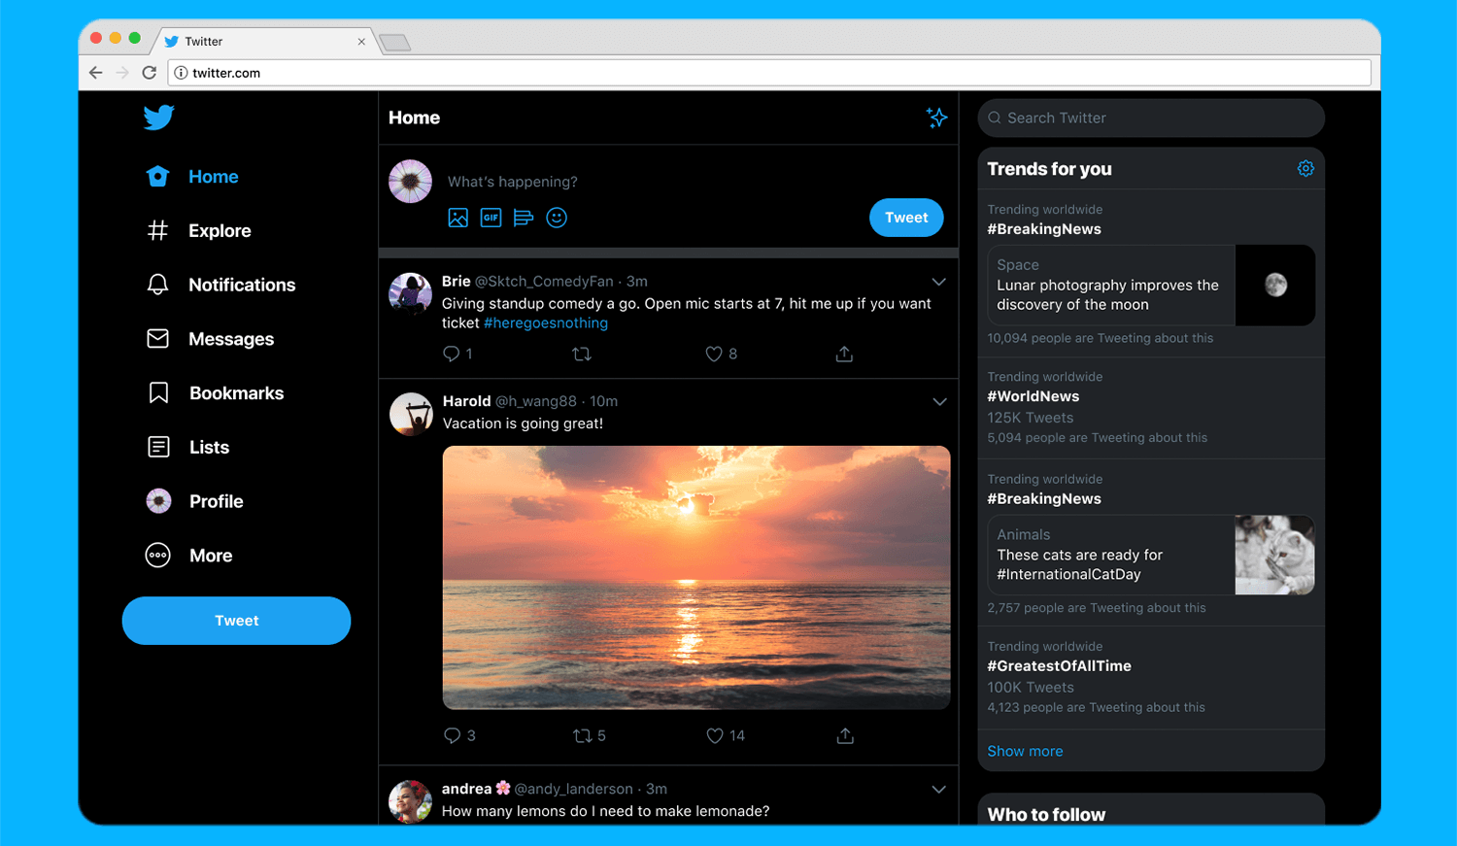
Task: Attach an image to your tweet
Action: 457,218
